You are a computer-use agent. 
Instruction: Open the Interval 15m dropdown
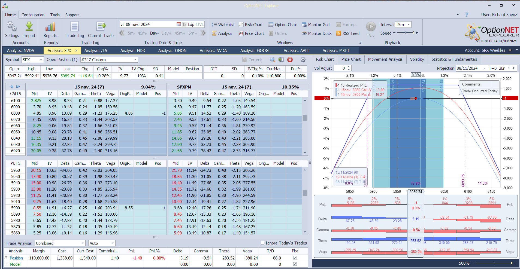point(409,25)
